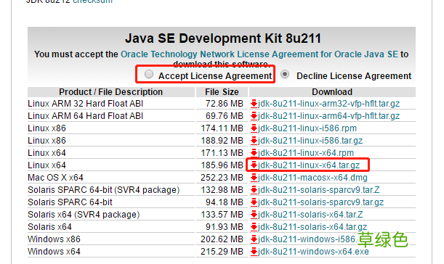Click download arrow icon for solaris-x64.tar.gz
Screen dimensions: 444x264
coord(254,227)
